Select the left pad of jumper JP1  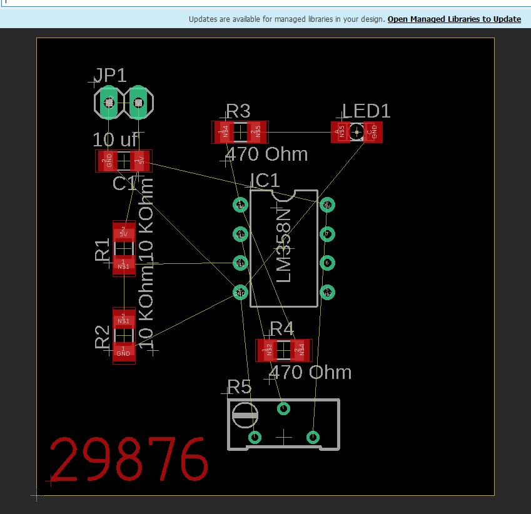coord(109,103)
